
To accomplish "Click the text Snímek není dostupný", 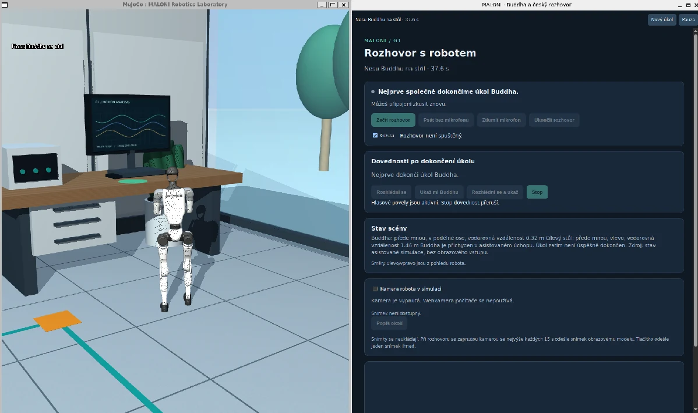I will tap(396, 313).
